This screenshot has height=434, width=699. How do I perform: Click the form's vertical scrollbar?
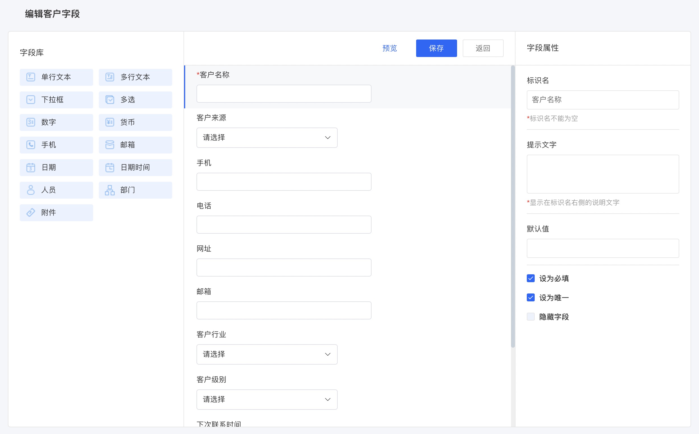pyautogui.click(x=513, y=207)
